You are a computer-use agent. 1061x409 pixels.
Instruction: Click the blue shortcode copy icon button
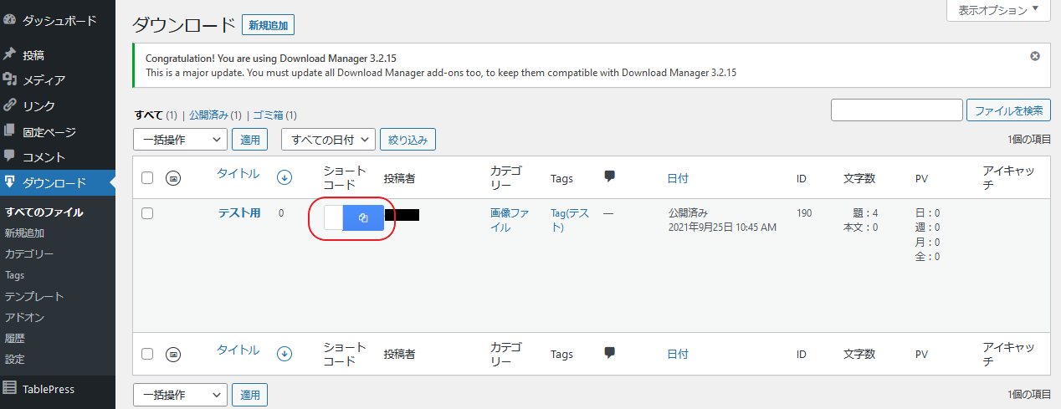coord(363,217)
